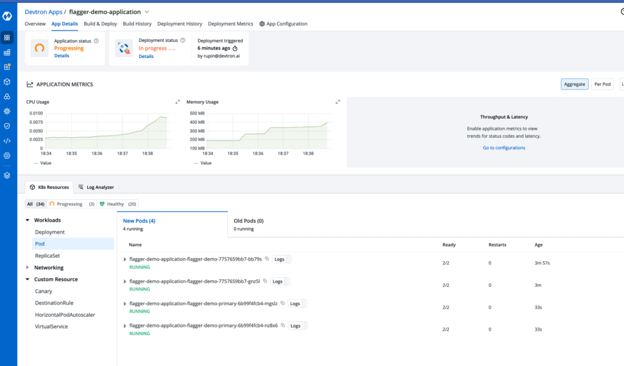
Task: Open the Deployment History menu item
Action: [180, 24]
